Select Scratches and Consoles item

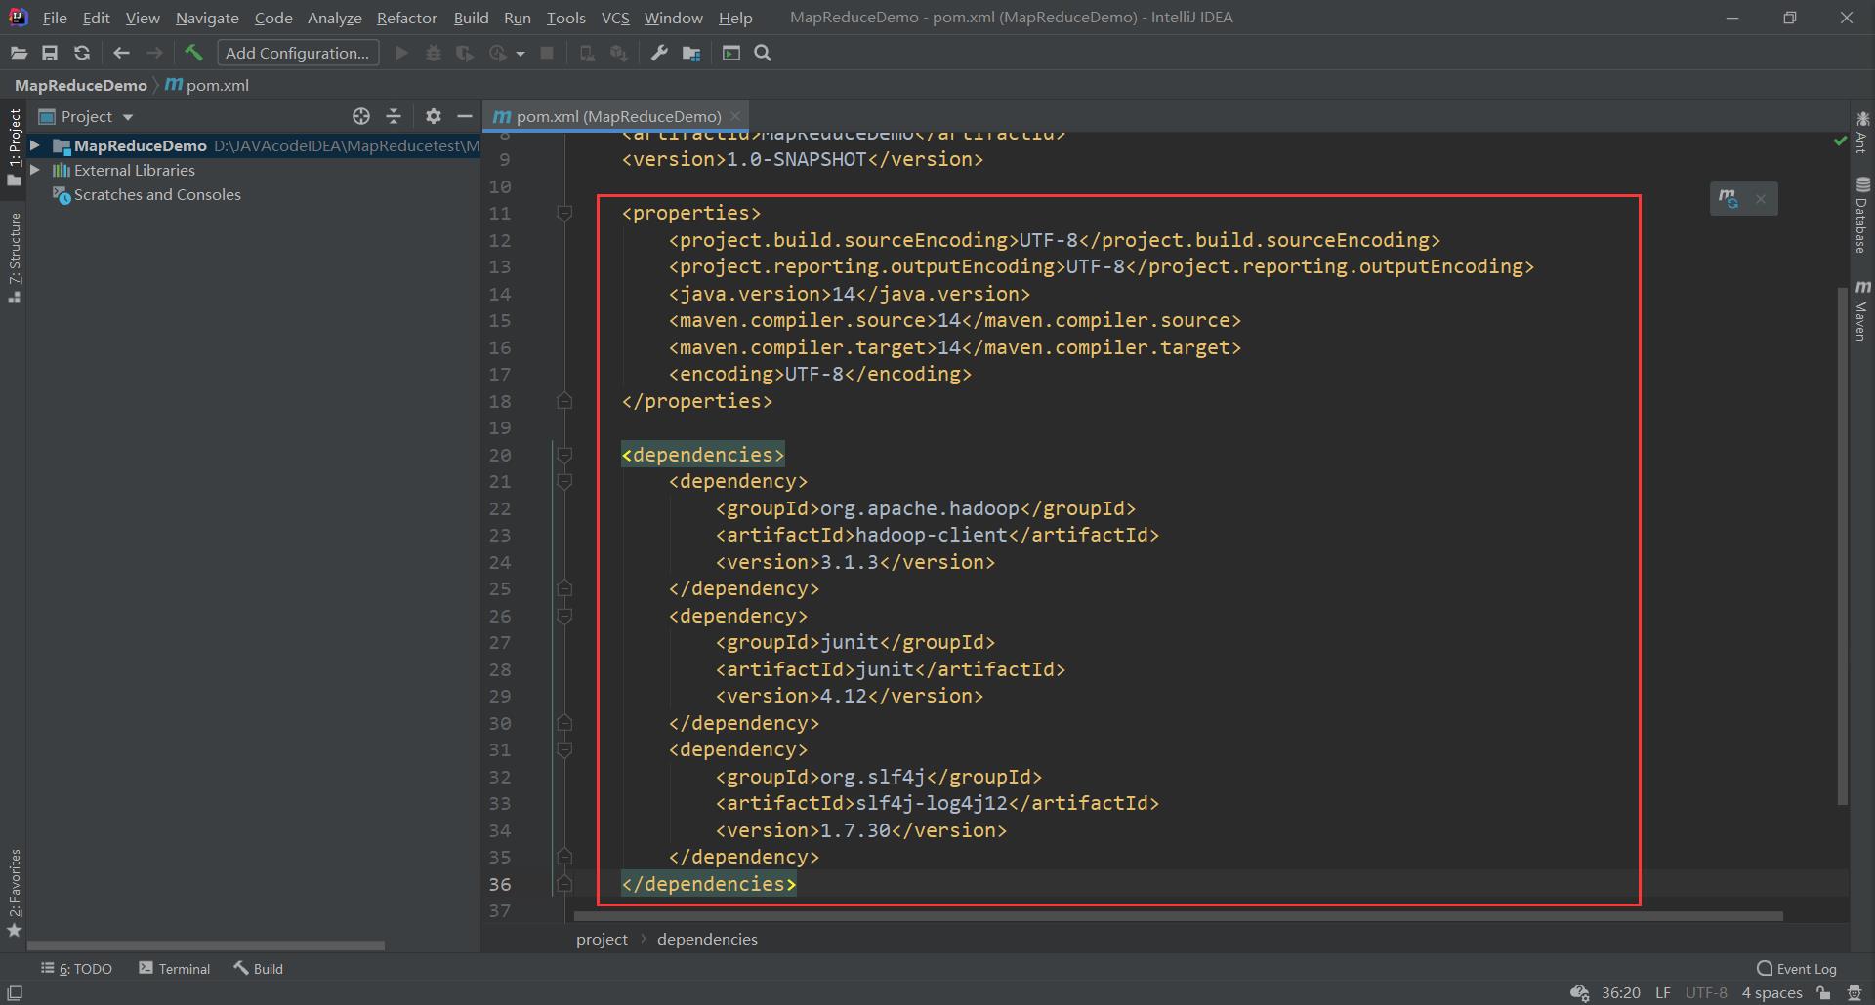coord(157,195)
